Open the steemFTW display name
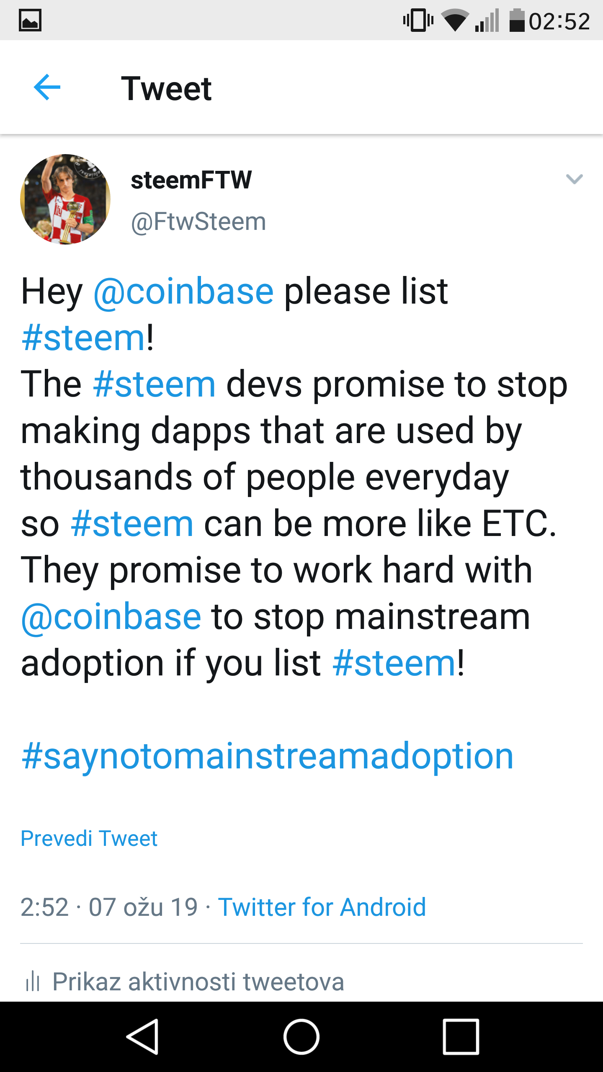 pos(191,180)
